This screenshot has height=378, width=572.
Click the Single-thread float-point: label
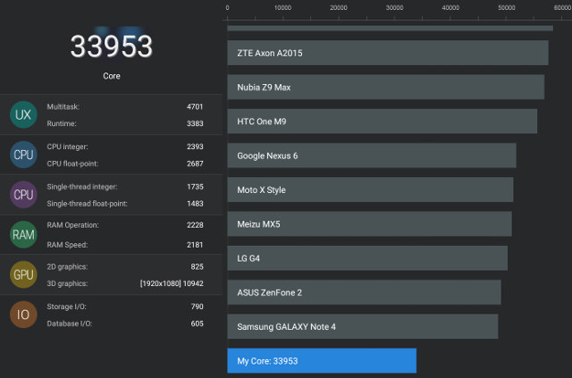(x=88, y=204)
